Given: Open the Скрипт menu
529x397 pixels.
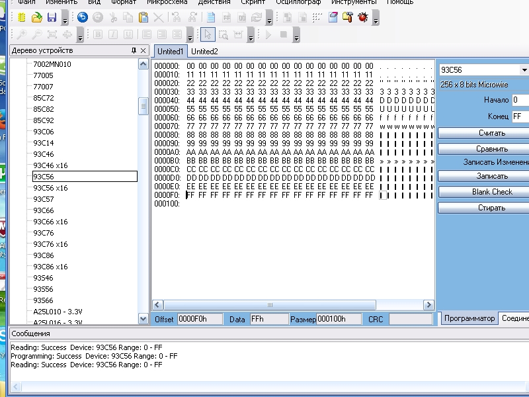Looking at the screenshot, I should point(253,2).
